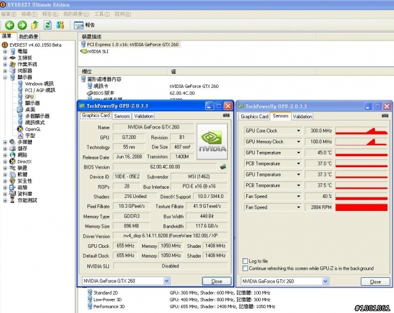Expand the 電腦 tree node
Viewport: 394px width, 313px height.
click(x=5, y=52)
